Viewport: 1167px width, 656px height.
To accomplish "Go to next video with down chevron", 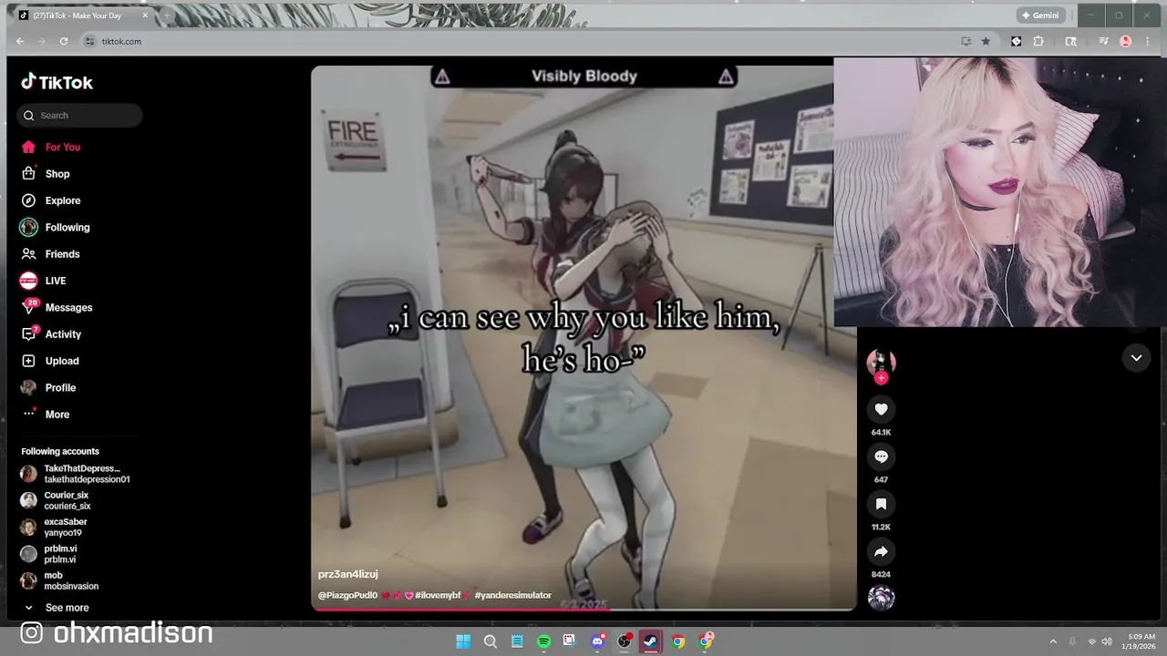I will pos(1136,358).
